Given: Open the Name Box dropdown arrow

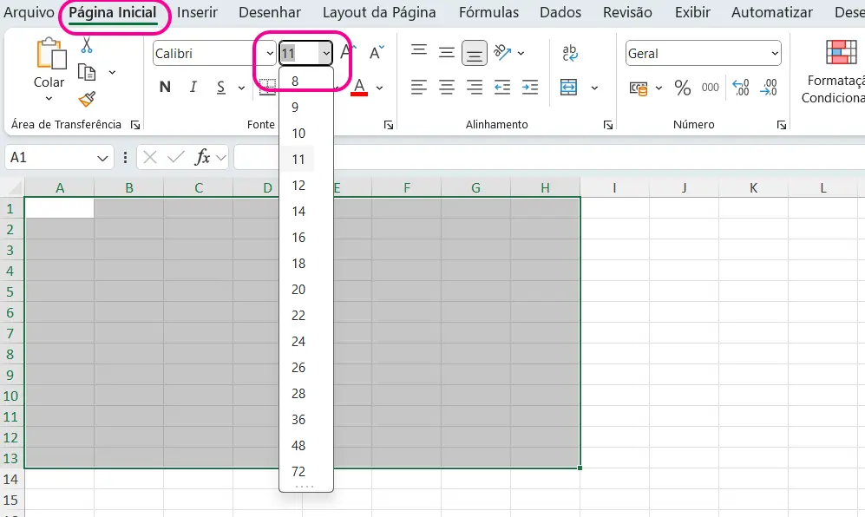Looking at the screenshot, I should click(103, 158).
